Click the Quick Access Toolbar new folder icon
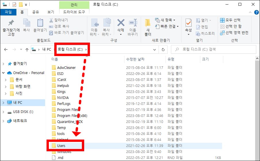This screenshot has height=161, width=260. pos(21,5)
